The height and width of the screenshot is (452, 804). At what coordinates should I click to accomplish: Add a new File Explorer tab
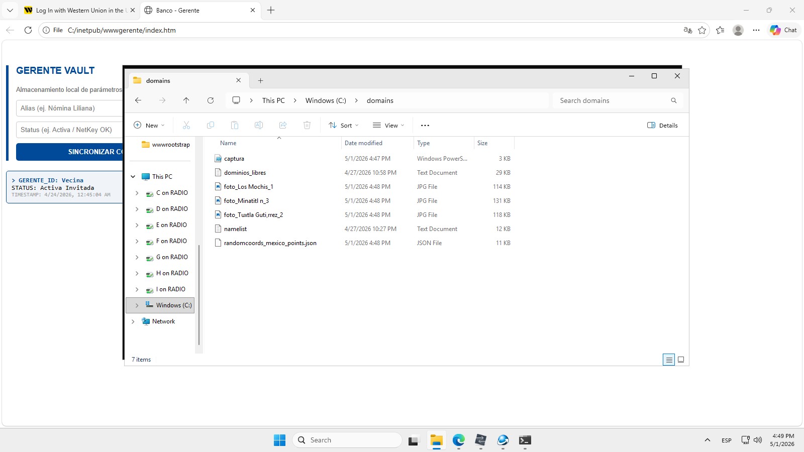[260, 80]
